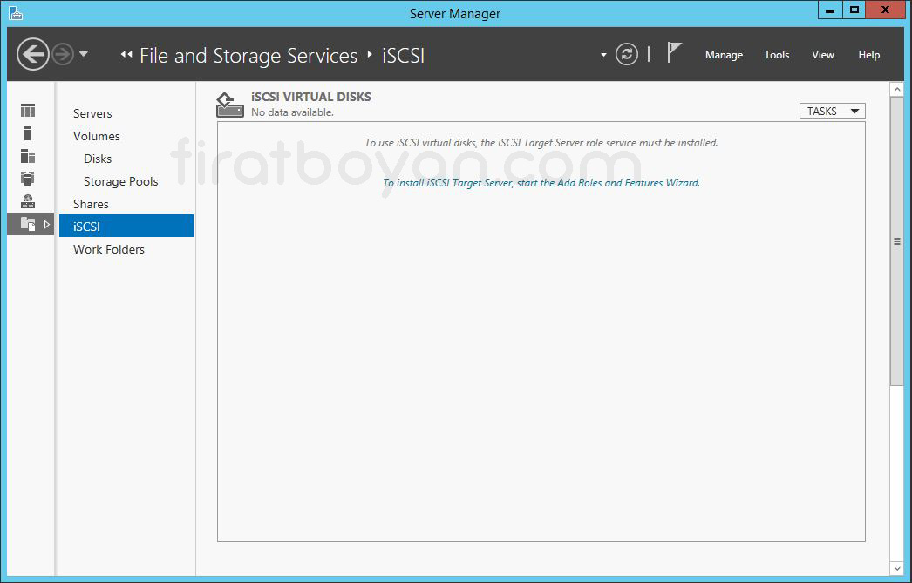Close the Server Manager window
The height and width of the screenshot is (583, 912).
(885, 10)
